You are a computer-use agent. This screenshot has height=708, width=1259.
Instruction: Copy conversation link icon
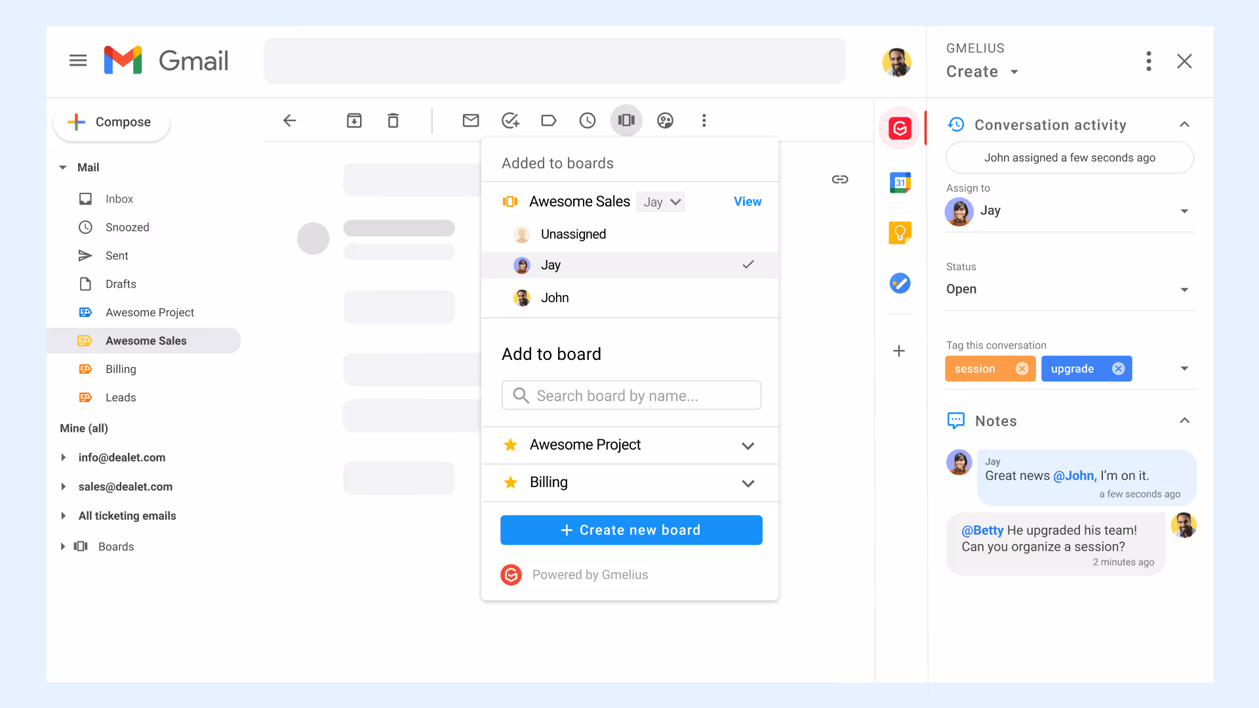[840, 180]
